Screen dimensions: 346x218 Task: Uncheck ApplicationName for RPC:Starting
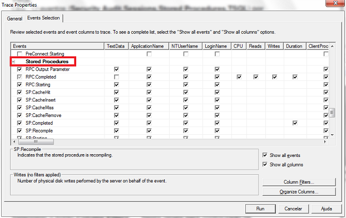[x=149, y=85]
